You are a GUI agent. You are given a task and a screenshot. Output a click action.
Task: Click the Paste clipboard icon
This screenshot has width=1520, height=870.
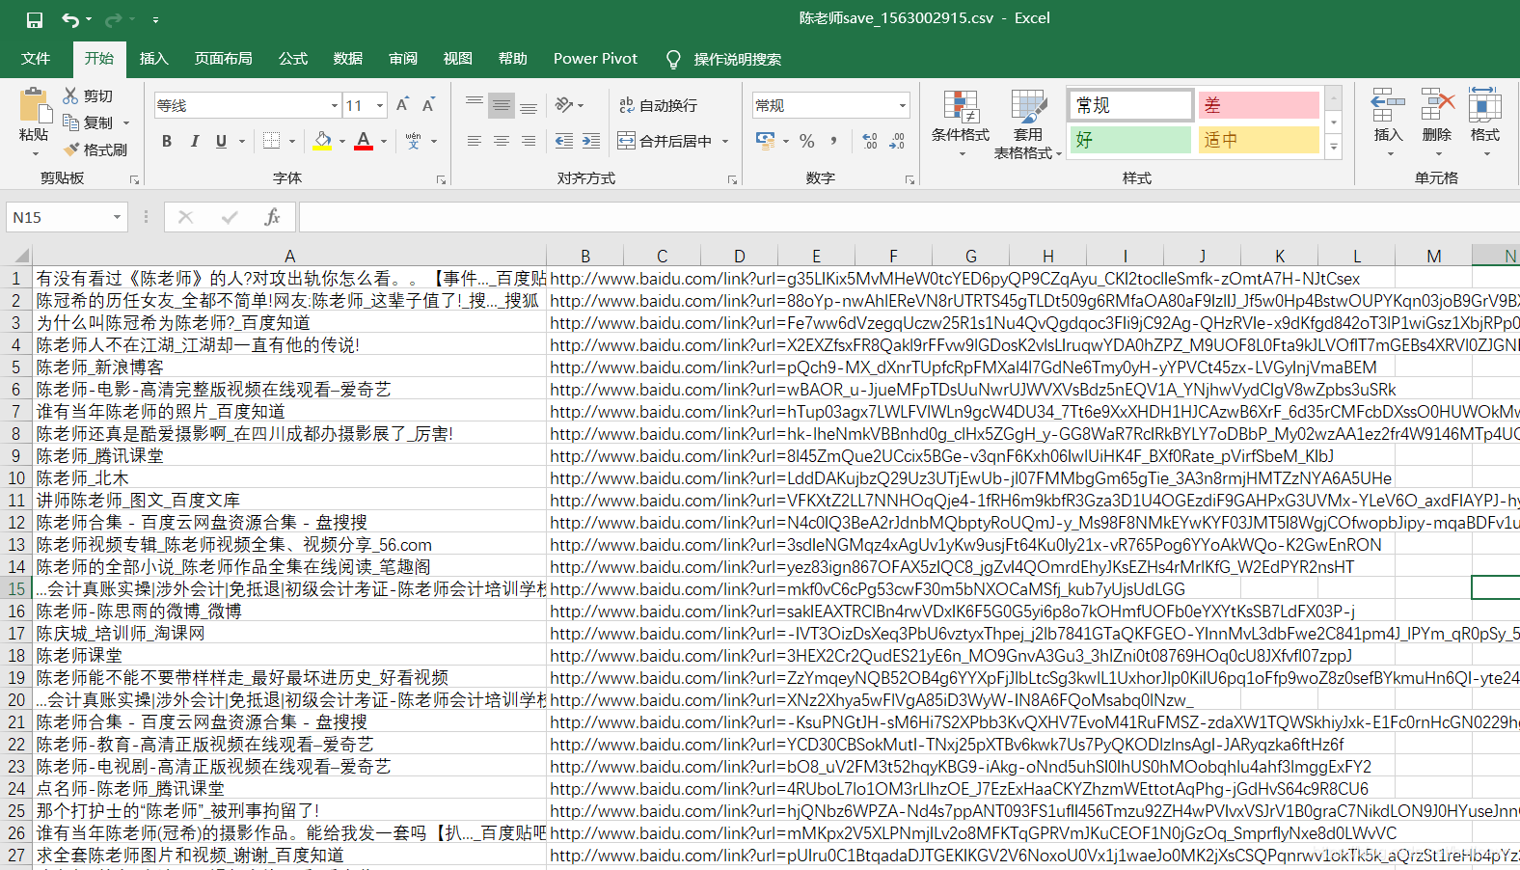pyautogui.click(x=35, y=105)
